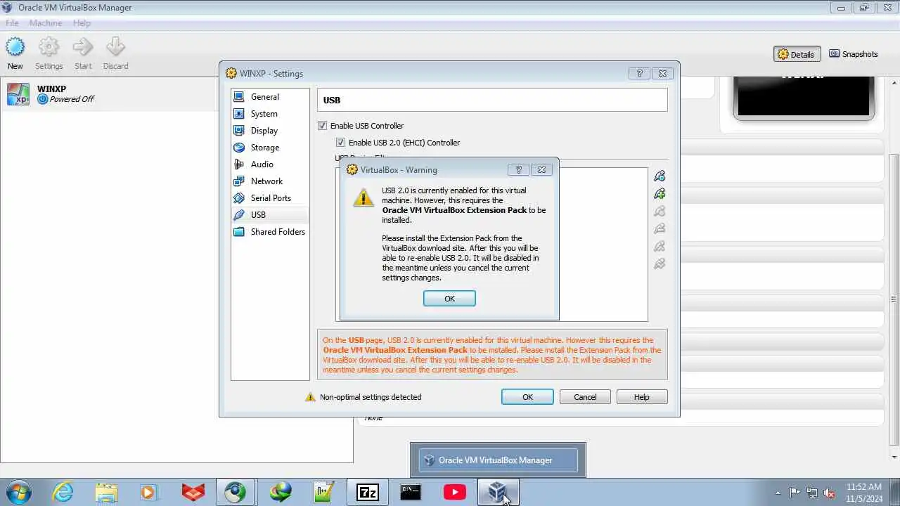
Task: Open the Help menu in VirtualBox Manager
Action: coord(82,23)
